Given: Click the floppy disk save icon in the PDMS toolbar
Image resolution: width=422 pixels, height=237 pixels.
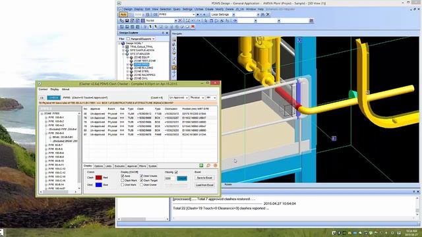Looking at the screenshot, I should click(127, 20).
